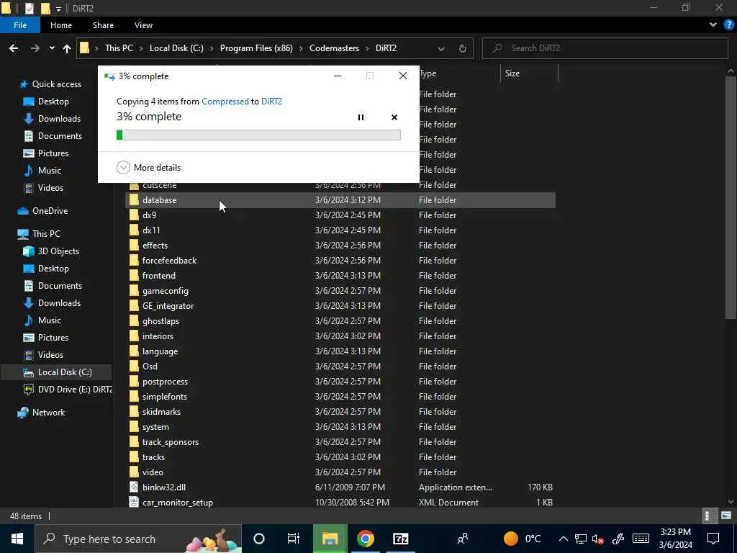Open the File menu
The height and width of the screenshot is (553, 737).
point(20,25)
